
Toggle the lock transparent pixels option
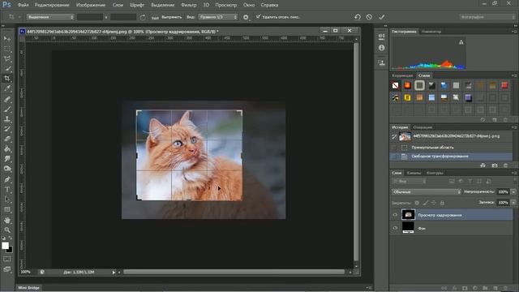[417, 203]
